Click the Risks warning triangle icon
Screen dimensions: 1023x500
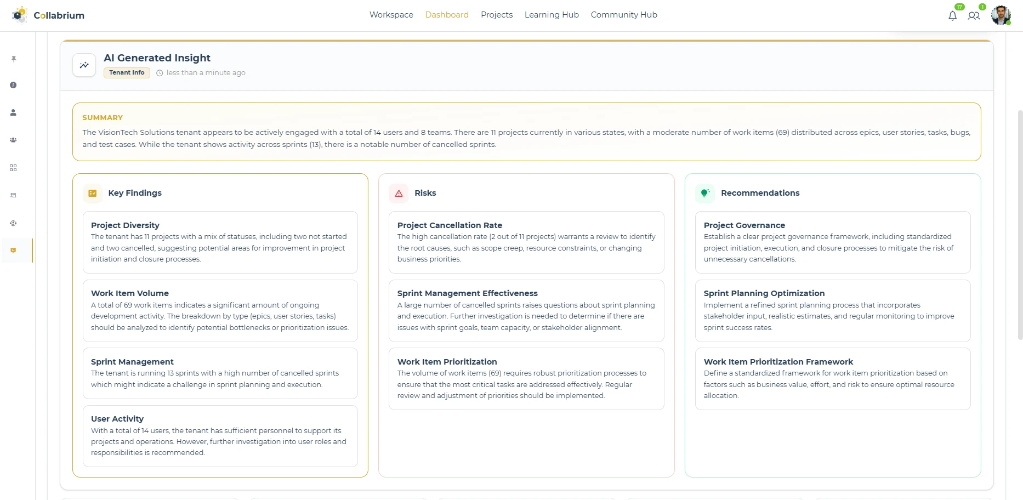(x=399, y=193)
